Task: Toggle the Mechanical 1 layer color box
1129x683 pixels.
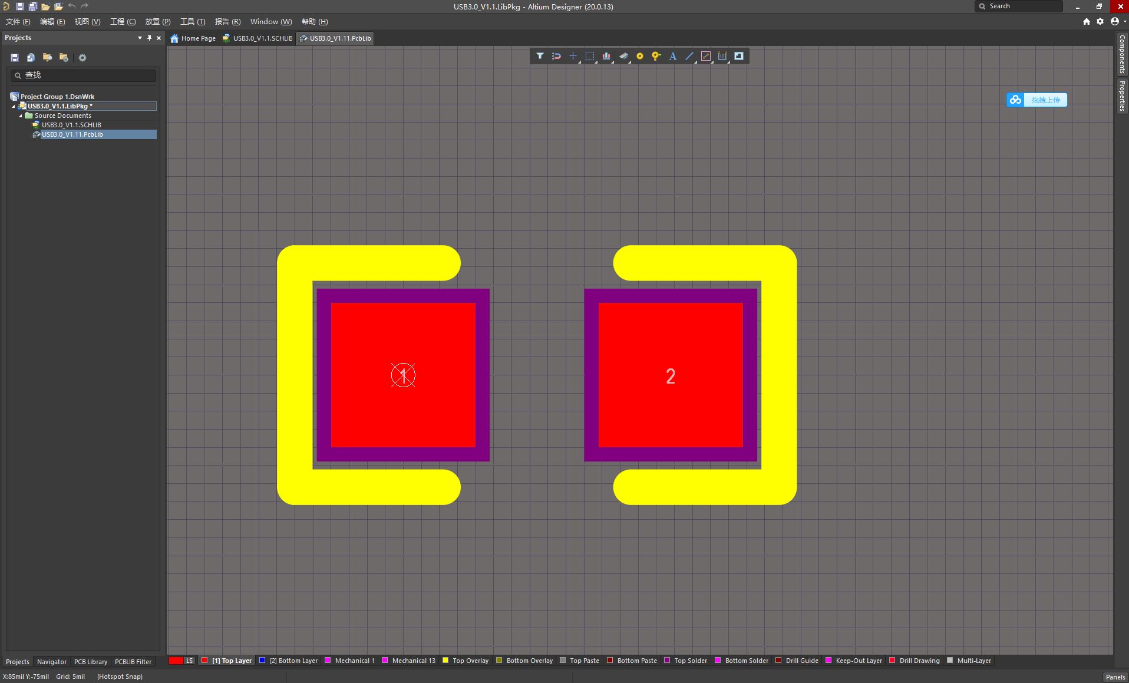Action: pos(328,661)
